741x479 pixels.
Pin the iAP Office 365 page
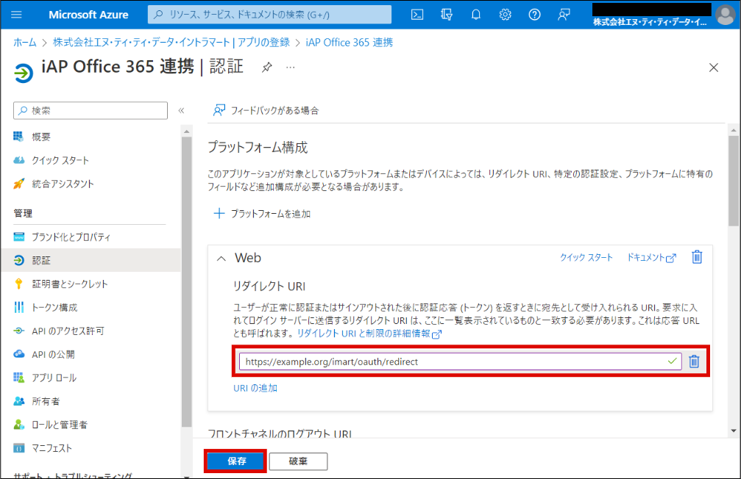[267, 67]
